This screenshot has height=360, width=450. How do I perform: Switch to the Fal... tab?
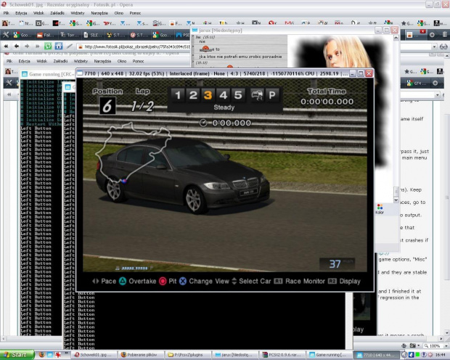[x=45, y=35]
